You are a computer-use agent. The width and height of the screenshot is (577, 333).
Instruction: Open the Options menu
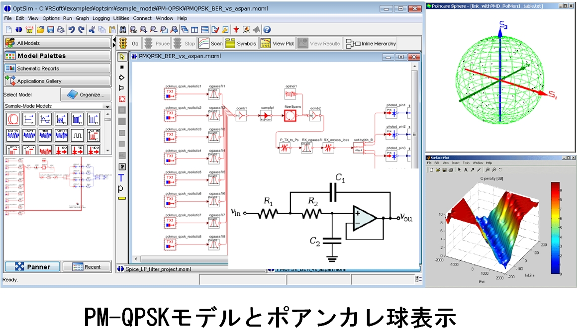[51, 18]
